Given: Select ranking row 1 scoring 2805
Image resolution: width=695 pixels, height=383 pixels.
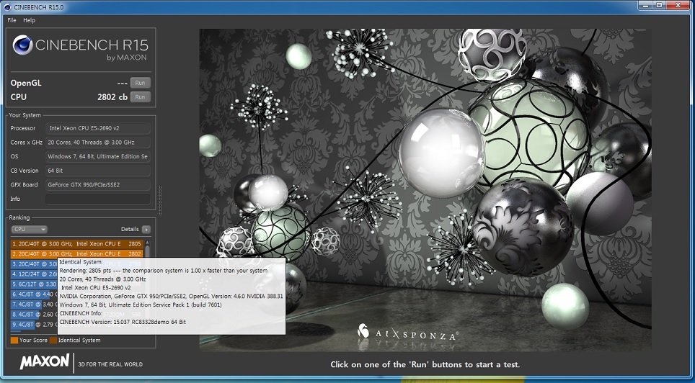Looking at the screenshot, I should coord(76,244).
